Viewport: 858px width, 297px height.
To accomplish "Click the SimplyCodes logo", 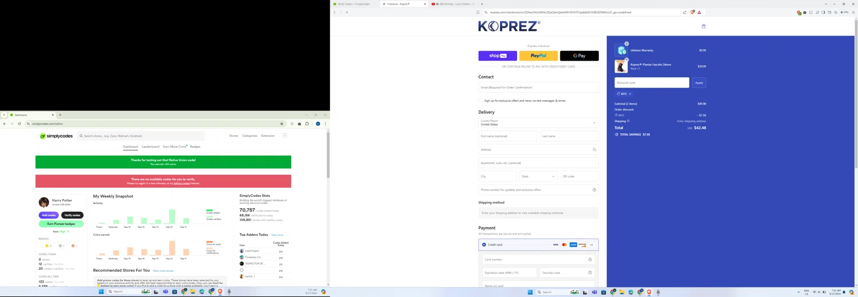I will [56, 136].
